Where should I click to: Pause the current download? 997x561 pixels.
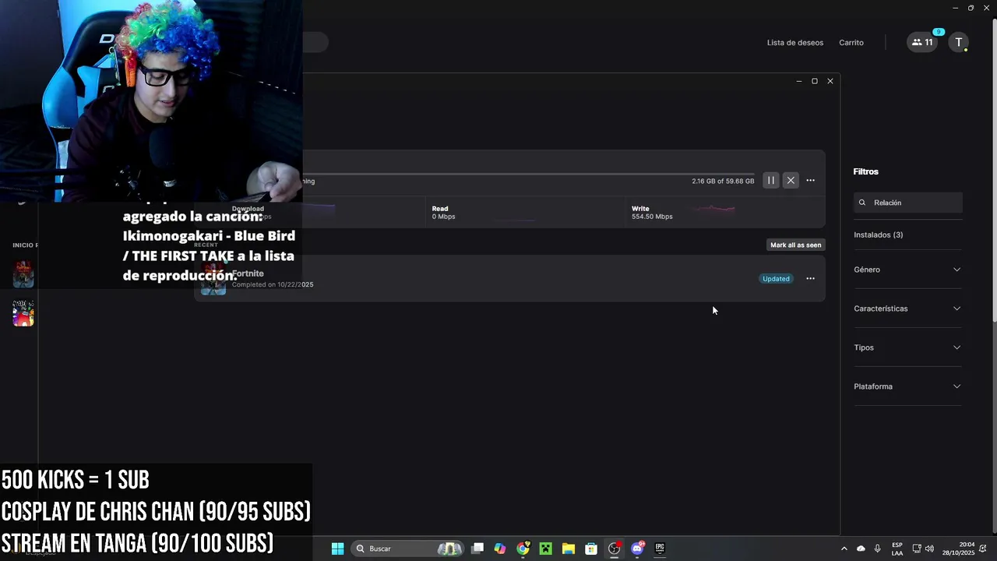coord(770,180)
